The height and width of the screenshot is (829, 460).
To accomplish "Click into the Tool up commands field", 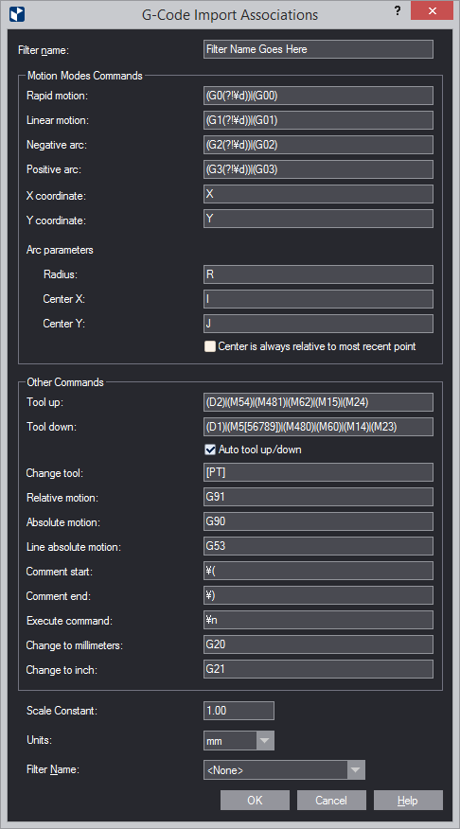I will (x=318, y=402).
